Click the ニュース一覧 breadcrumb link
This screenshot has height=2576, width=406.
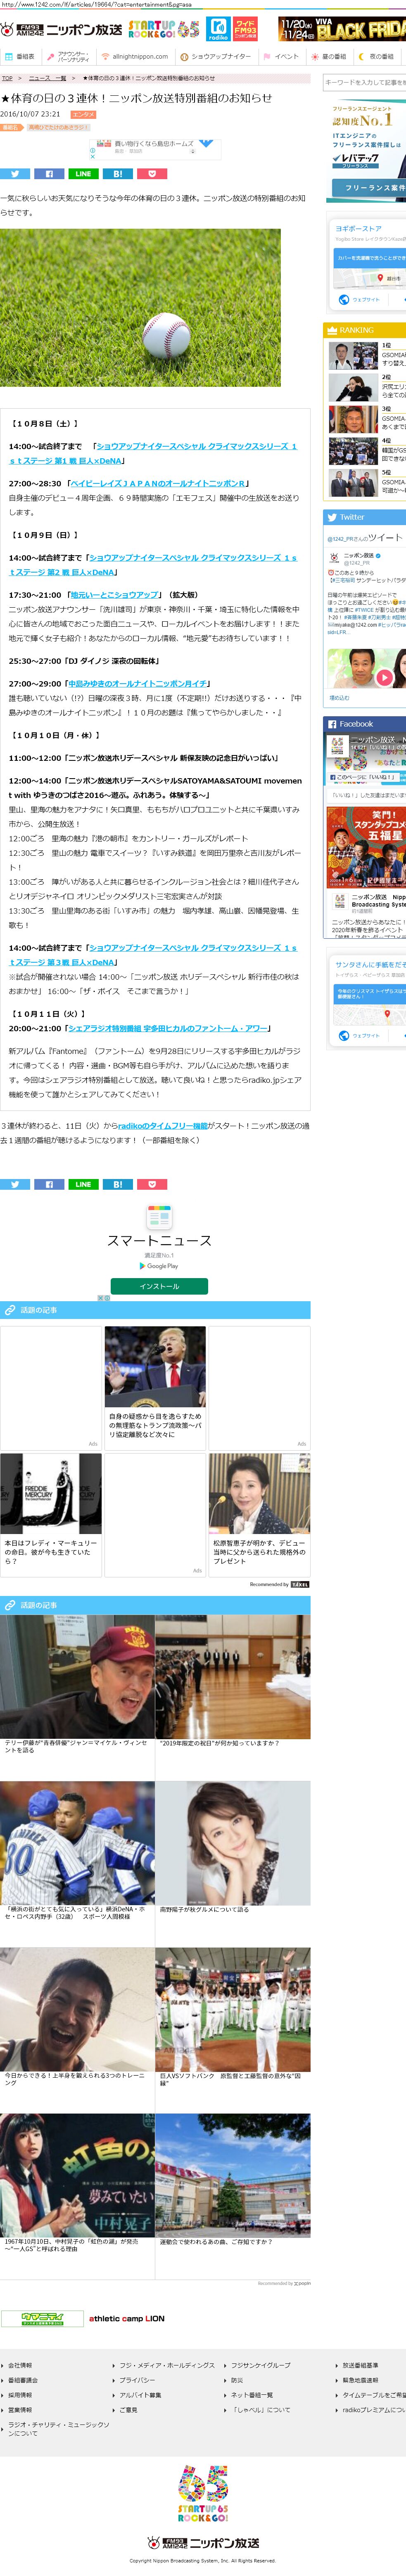tap(47, 78)
